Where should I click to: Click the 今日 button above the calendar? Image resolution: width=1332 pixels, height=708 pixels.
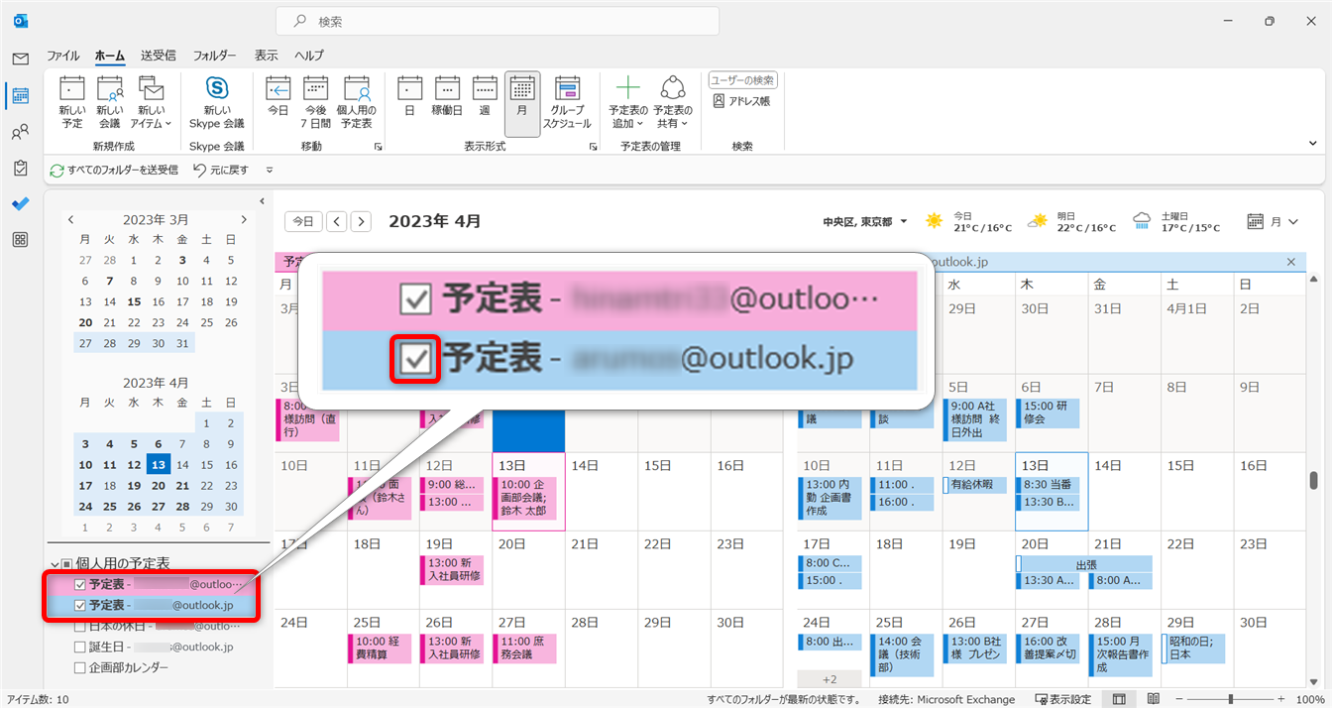click(303, 221)
